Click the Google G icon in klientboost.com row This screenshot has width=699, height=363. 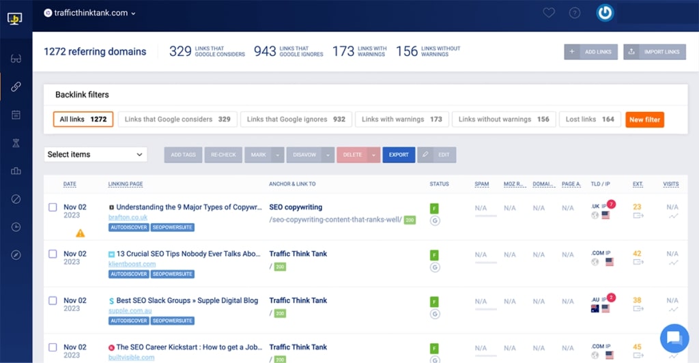tap(435, 267)
